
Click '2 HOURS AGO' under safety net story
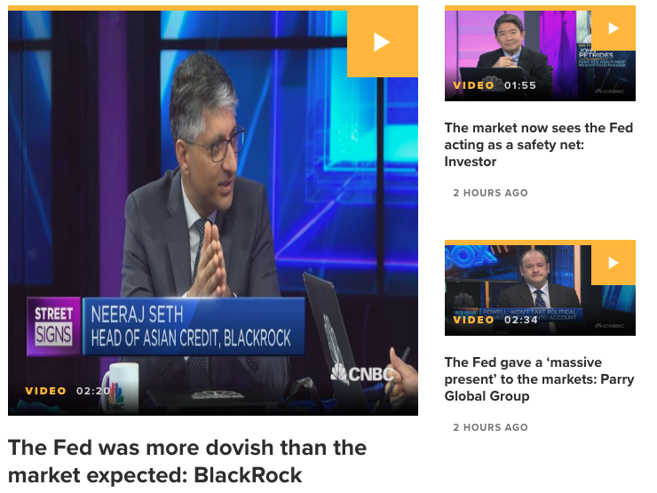tap(490, 193)
